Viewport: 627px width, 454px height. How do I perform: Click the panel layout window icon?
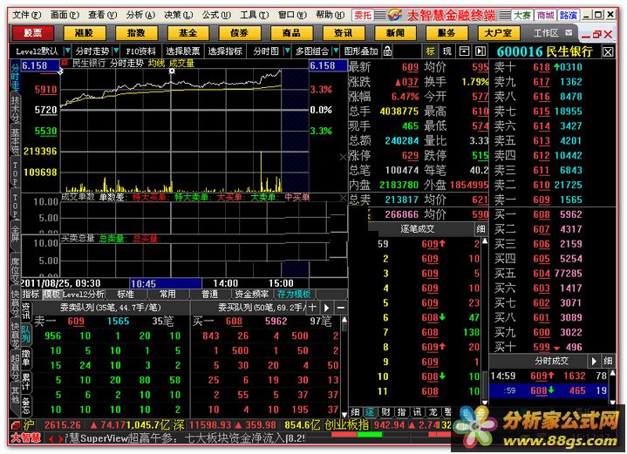click(464, 51)
